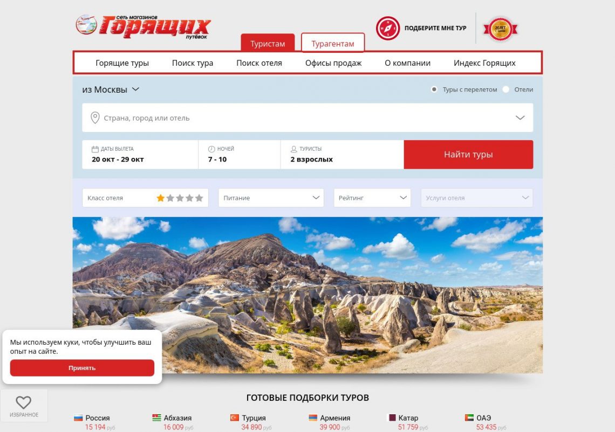
Task: Select the Отели radio button
Action: (506, 89)
